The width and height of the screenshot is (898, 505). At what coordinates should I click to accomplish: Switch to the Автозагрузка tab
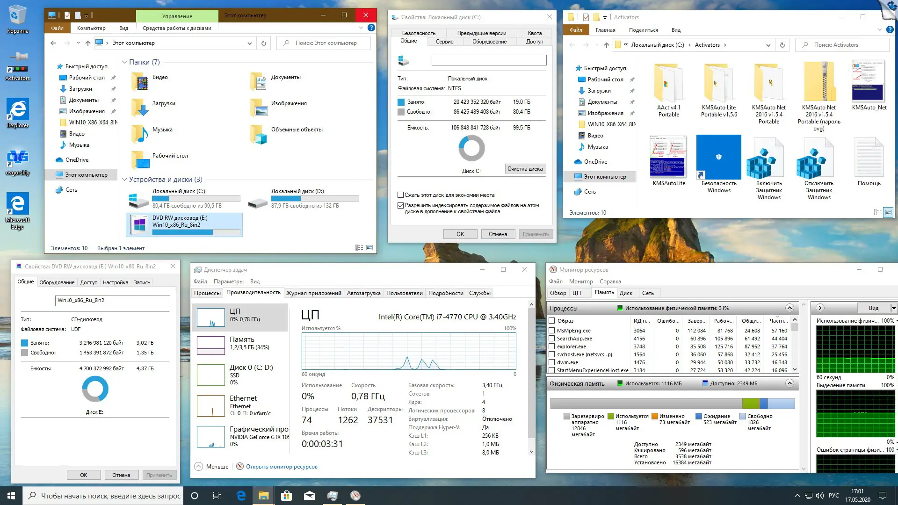pyautogui.click(x=363, y=293)
